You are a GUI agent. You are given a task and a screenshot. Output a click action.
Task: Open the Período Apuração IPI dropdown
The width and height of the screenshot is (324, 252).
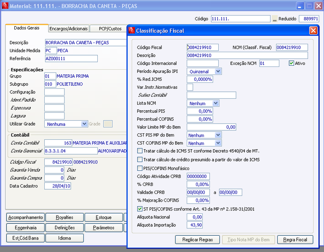218,72
